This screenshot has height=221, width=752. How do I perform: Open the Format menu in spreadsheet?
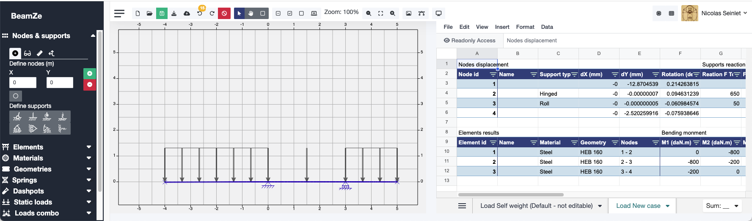click(525, 27)
